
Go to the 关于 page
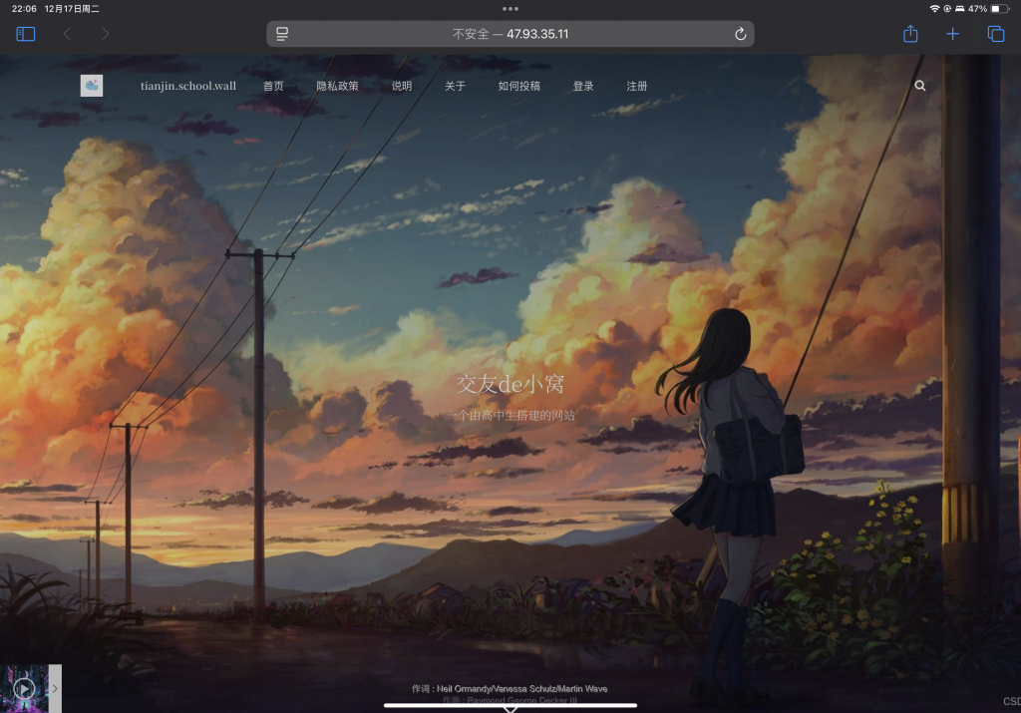[455, 86]
